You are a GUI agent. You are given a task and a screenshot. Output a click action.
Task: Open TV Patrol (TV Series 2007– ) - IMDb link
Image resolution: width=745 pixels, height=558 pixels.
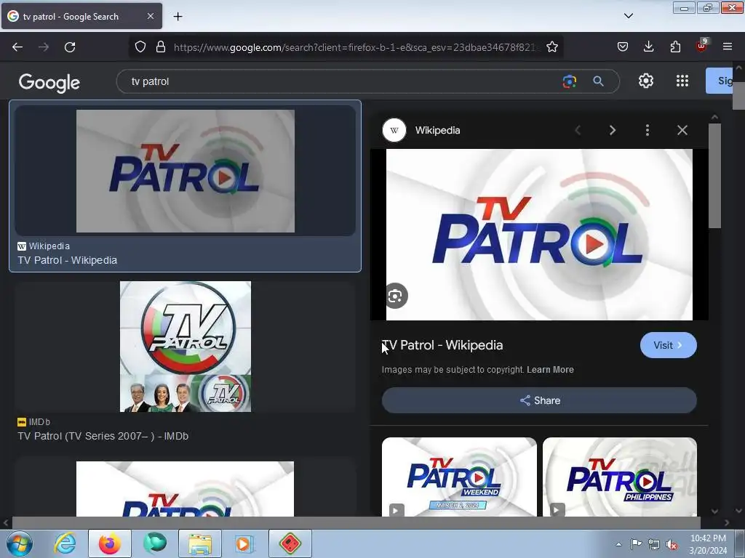pos(103,436)
